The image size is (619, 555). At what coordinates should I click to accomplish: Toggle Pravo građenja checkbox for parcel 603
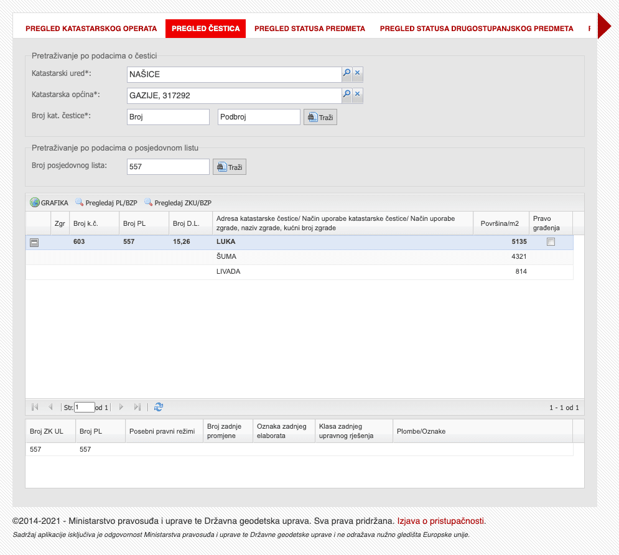tap(551, 242)
